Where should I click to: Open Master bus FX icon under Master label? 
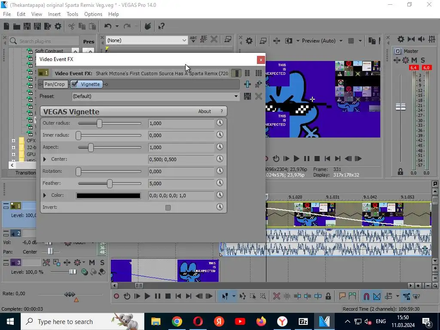397,60
